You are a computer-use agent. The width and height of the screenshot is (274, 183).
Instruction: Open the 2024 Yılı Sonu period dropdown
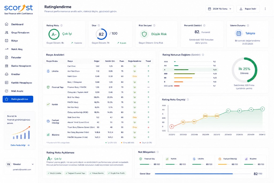pos(220,9)
